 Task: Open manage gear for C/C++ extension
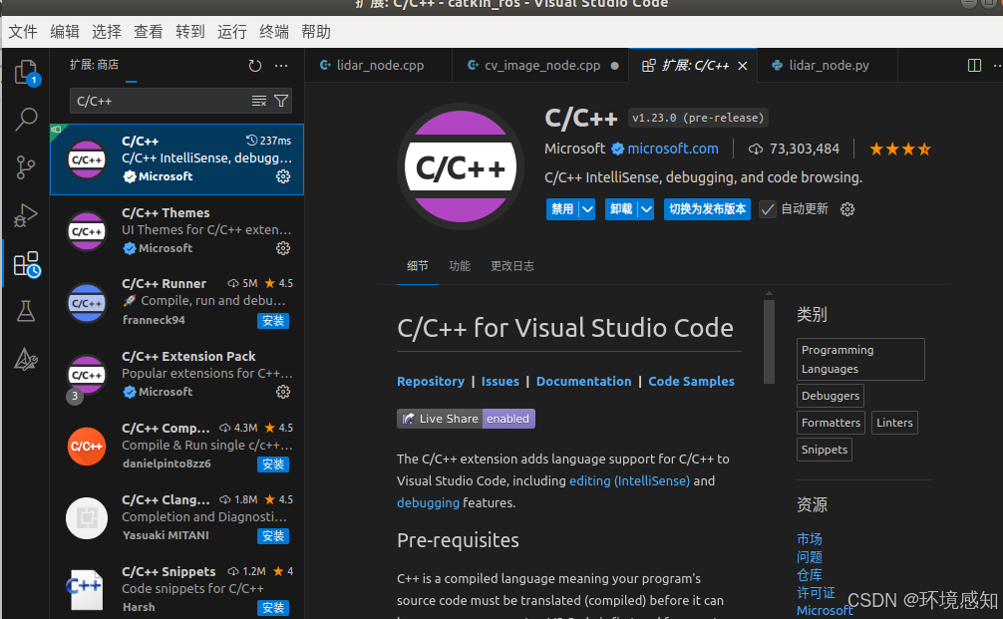coord(283,176)
